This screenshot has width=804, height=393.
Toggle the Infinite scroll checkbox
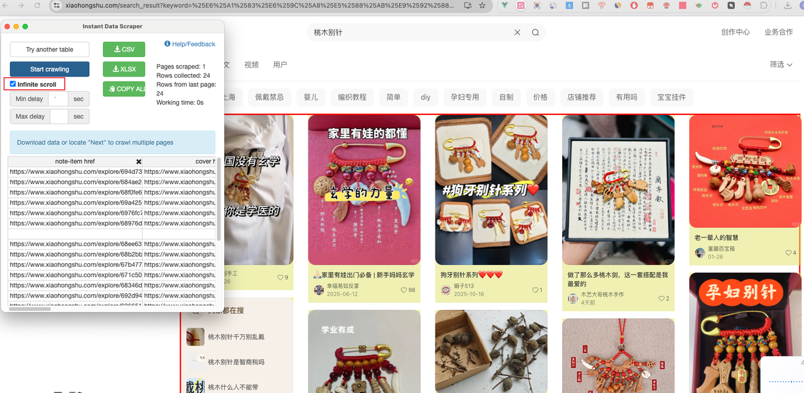coord(13,84)
